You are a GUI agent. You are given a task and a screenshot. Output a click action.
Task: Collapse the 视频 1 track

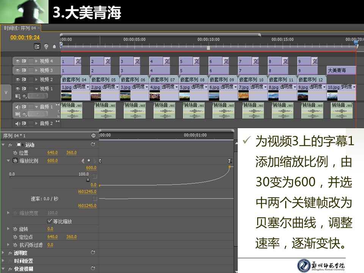pos(36,89)
